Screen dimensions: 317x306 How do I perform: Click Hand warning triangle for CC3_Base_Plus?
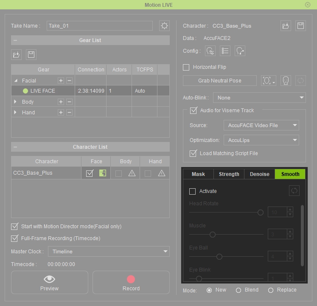[x=162, y=173]
